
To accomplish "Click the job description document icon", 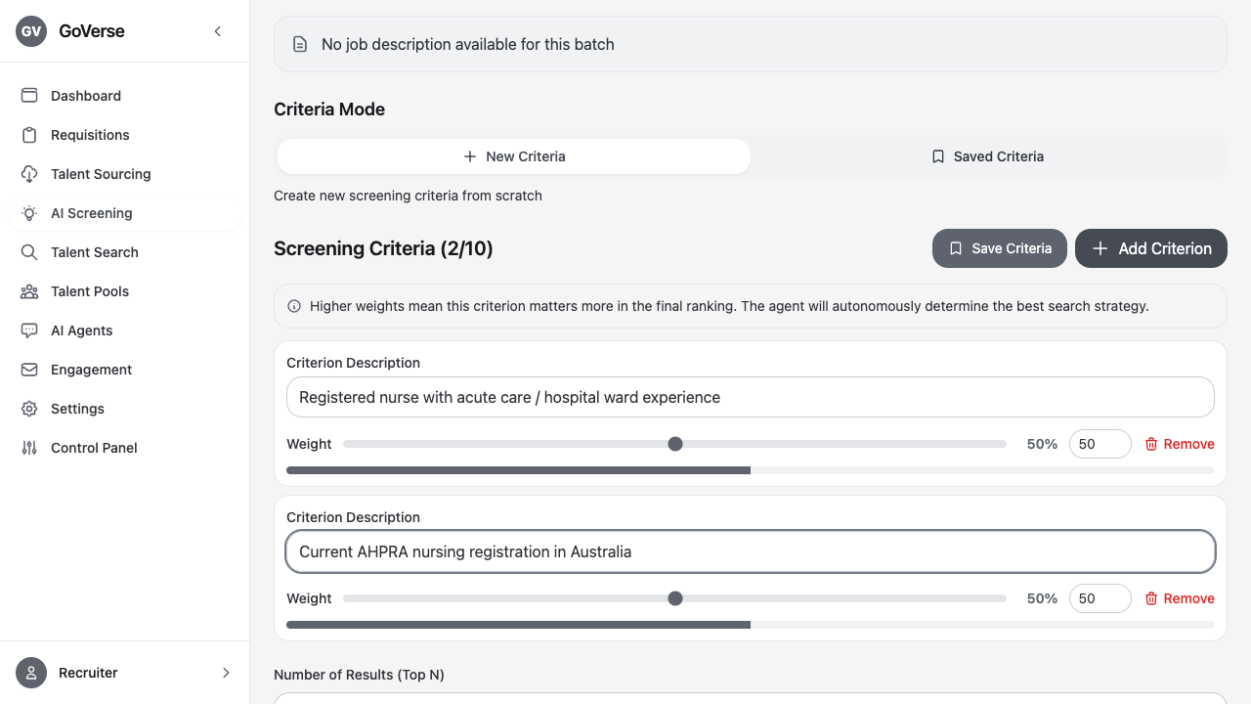I will click(x=300, y=44).
